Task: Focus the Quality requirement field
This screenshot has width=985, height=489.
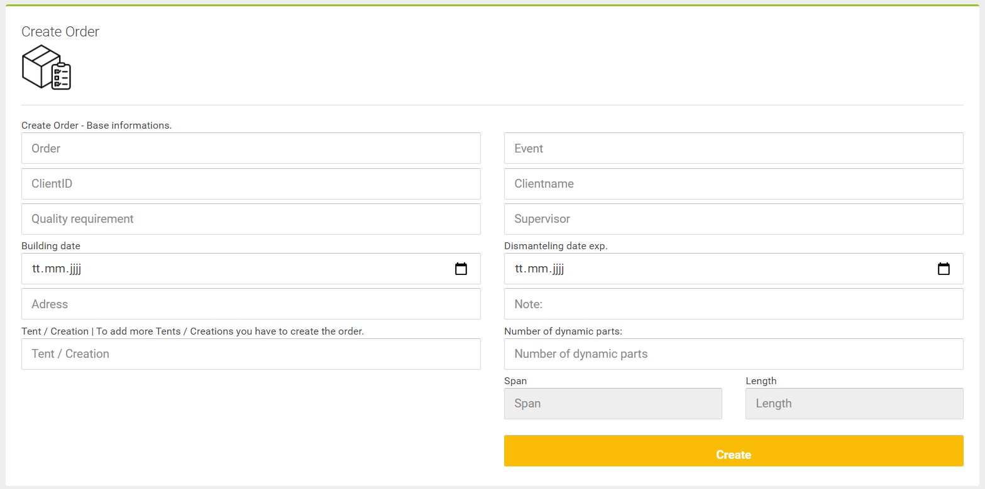Action: tap(251, 219)
